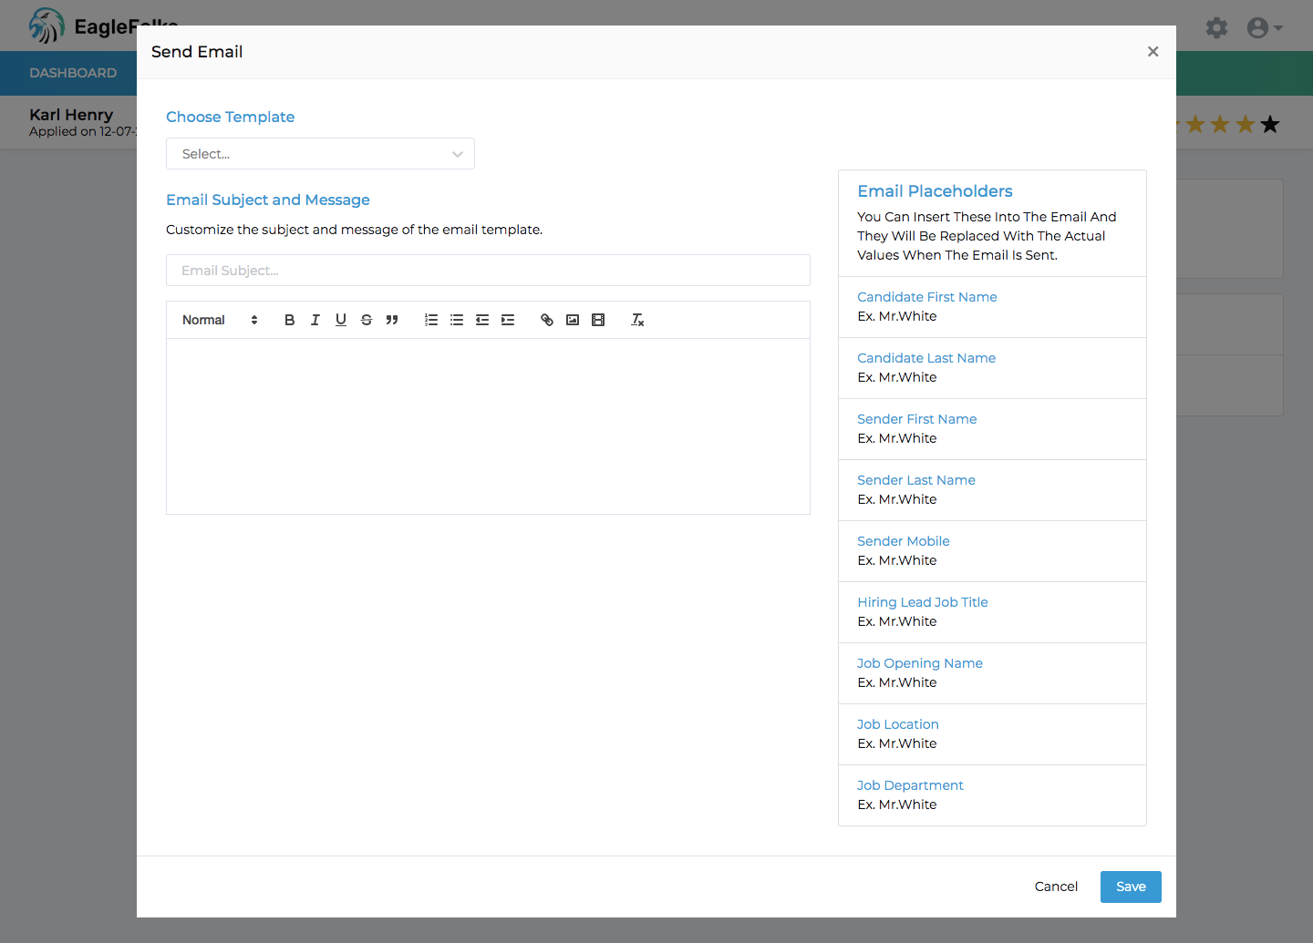Clear text formatting in editor

[x=637, y=320]
